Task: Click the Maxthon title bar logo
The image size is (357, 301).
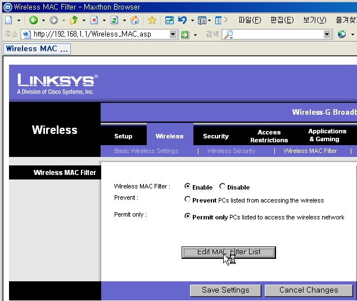Action: 7,7
